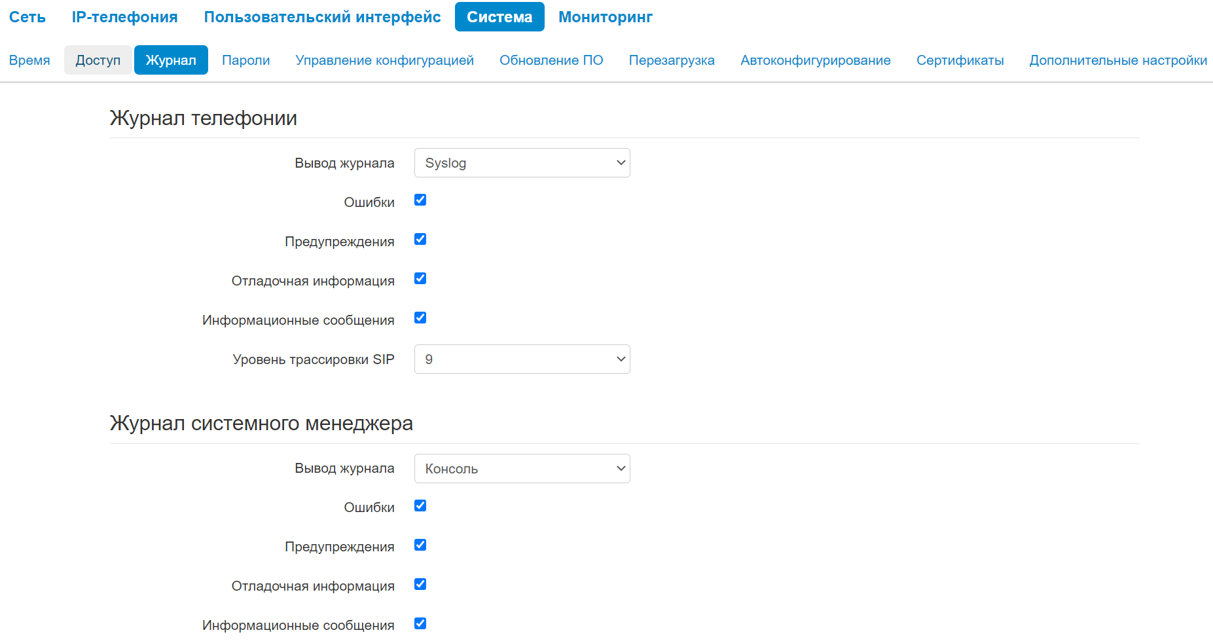This screenshot has width=1213, height=643.
Task: Open telephony log output dropdown showing Syslog
Action: [x=522, y=163]
